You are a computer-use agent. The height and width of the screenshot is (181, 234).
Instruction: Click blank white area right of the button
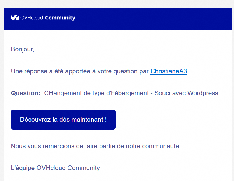[x=173, y=120]
